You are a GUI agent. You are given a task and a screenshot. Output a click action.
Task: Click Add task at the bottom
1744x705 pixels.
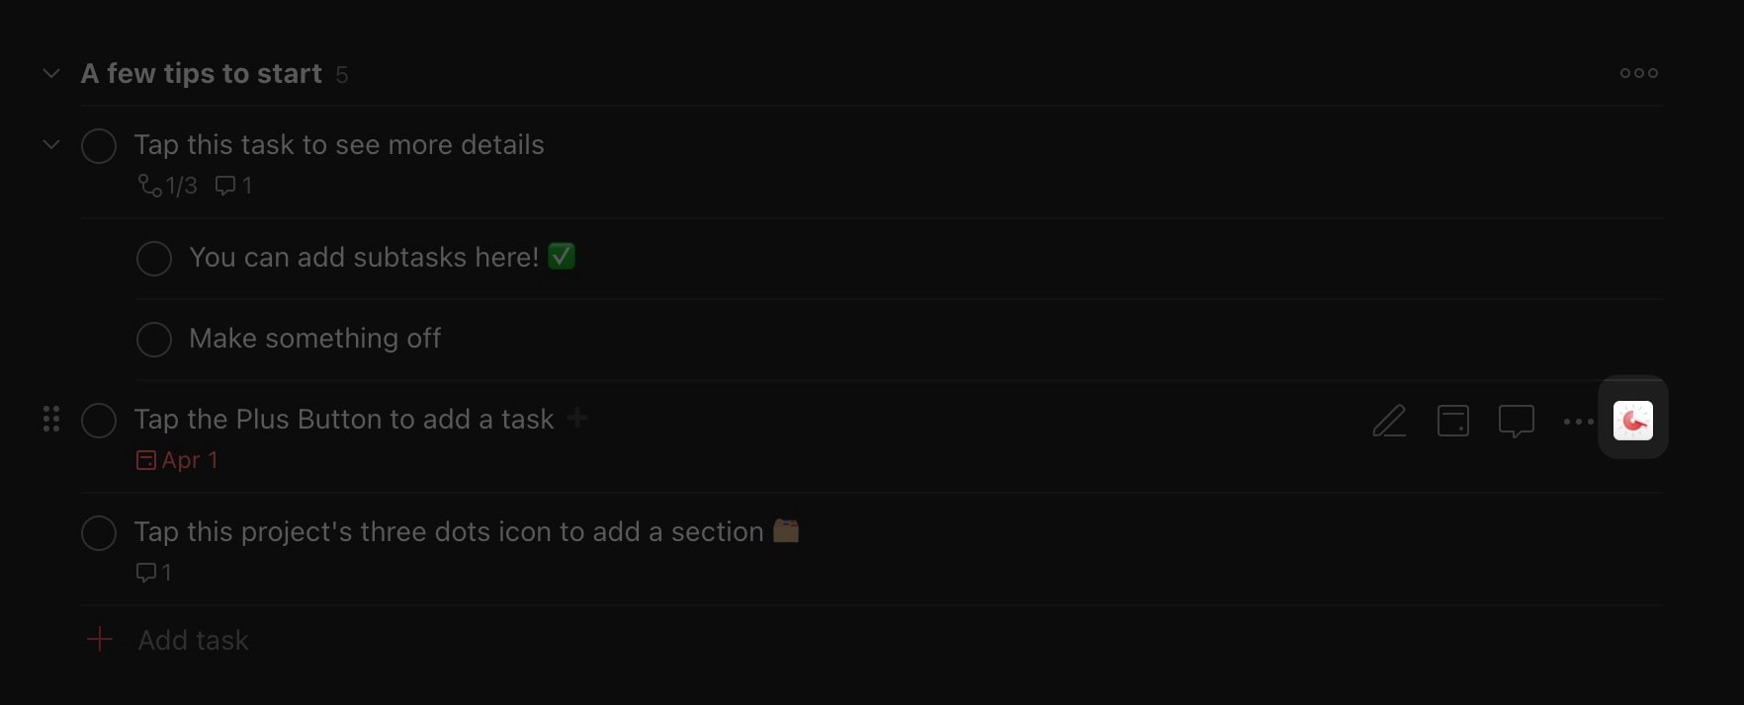[193, 640]
